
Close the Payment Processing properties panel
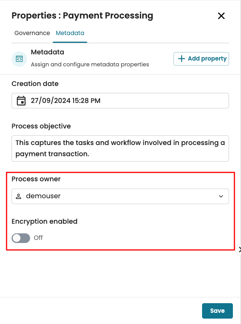[221, 16]
